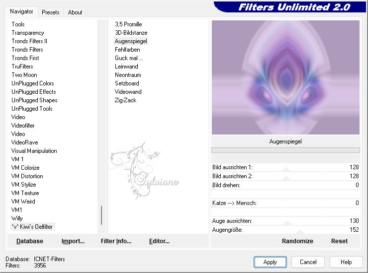The image size is (368, 273).
Task: Select UnPlugged Colors category
Action: tap(33, 83)
